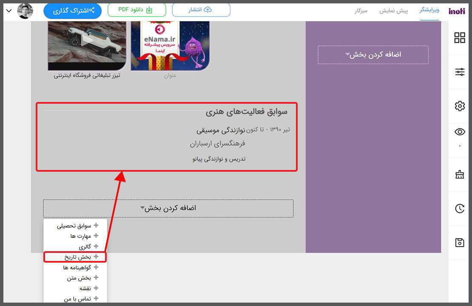Open the eNama.ir gallery thumbnail
The width and height of the screenshot is (472, 306).
pyautogui.click(x=170, y=45)
